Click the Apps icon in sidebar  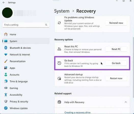[x=6, y=68]
